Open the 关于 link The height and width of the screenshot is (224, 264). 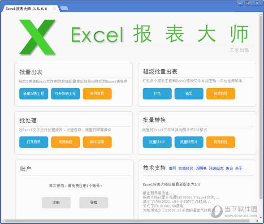(239, 168)
